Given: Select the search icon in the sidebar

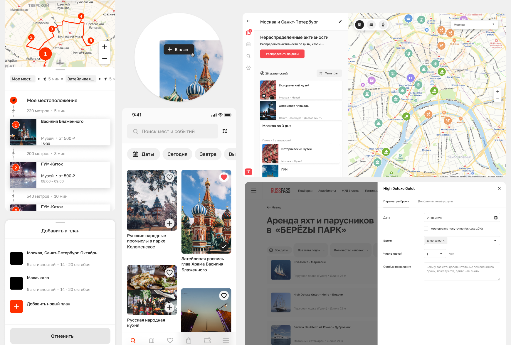Looking at the screenshot, I should pyautogui.click(x=248, y=56).
